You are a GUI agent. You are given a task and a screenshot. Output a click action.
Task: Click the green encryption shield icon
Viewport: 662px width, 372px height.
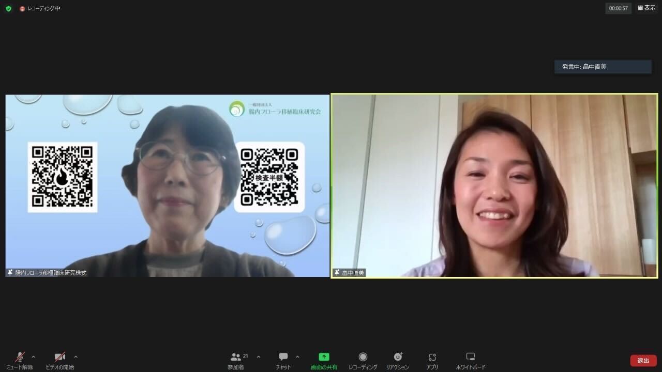click(8, 9)
